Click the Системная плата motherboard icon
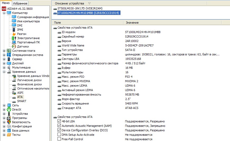230x141 pixels. tap(9, 51)
